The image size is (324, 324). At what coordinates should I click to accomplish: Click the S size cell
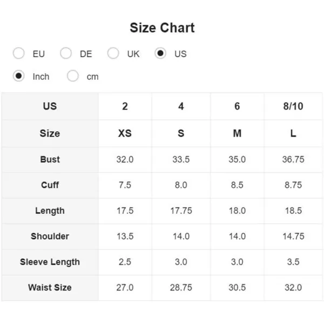[x=181, y=133]
